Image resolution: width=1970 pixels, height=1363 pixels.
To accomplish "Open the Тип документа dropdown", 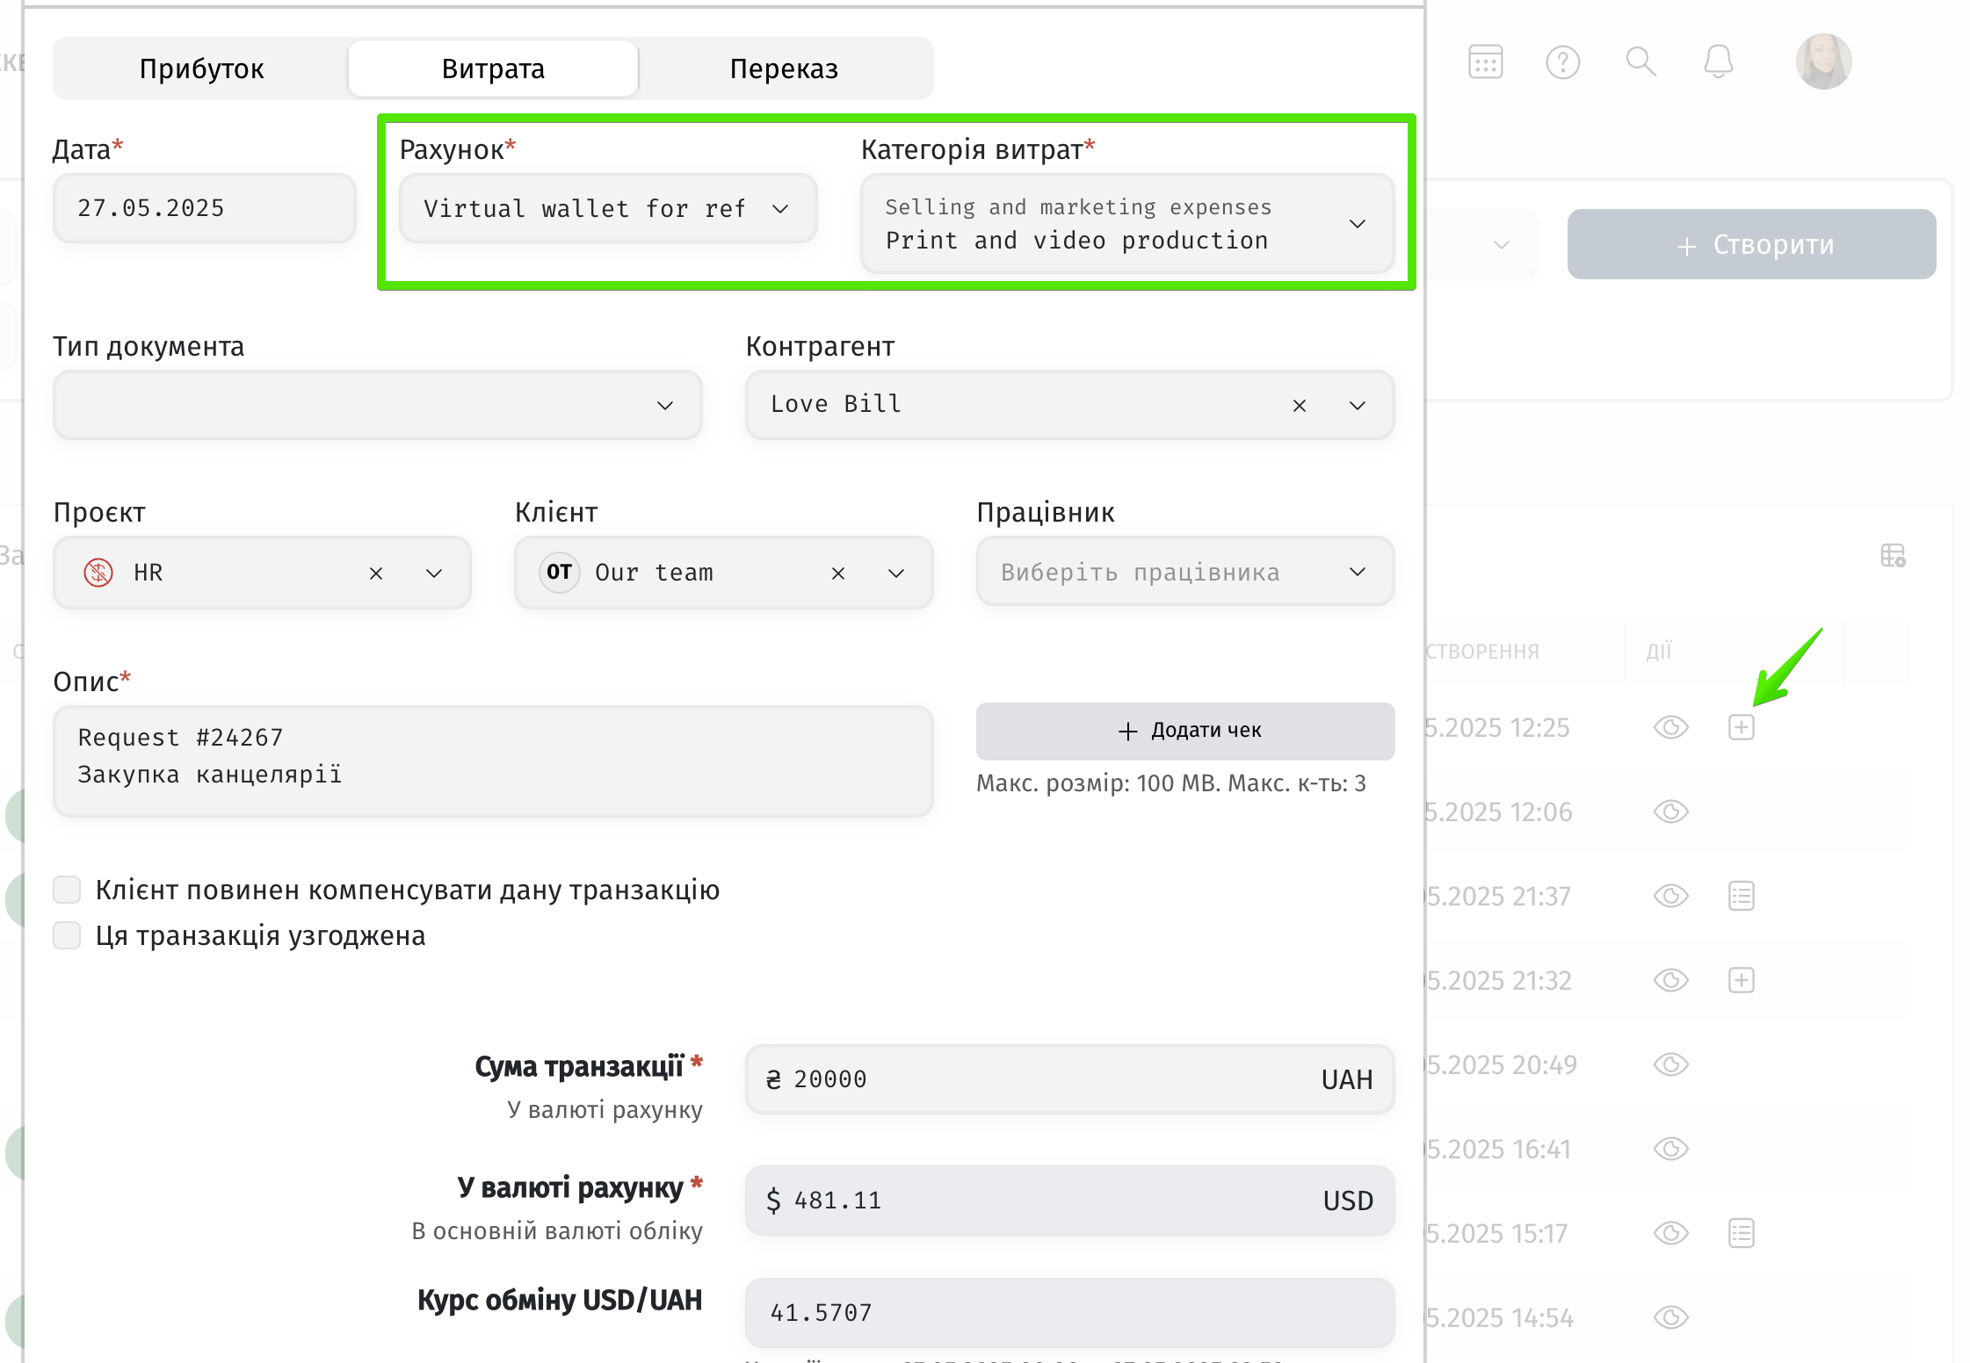I will pos(377,405).
